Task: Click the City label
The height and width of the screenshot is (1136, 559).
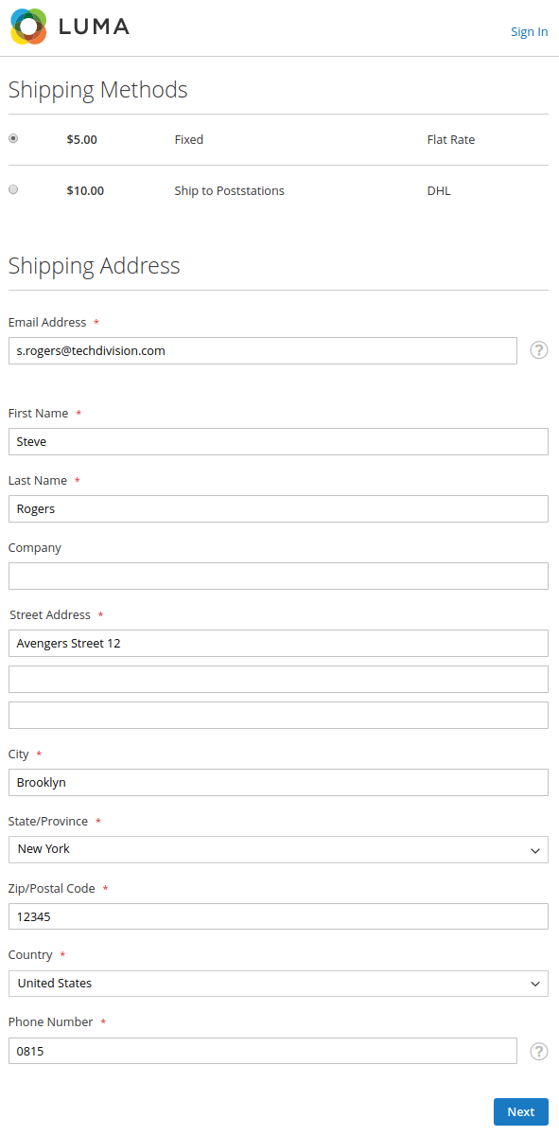Action: 19,754
